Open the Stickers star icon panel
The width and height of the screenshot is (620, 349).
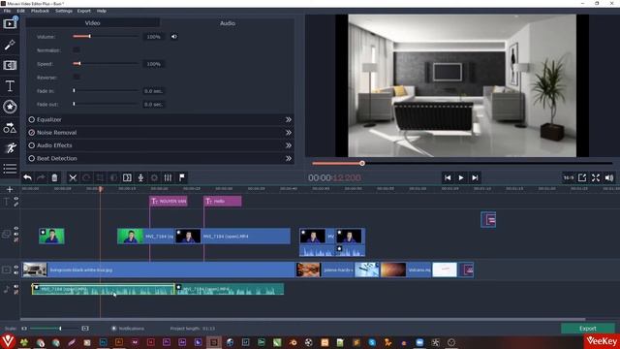click(x=10, y=107)
